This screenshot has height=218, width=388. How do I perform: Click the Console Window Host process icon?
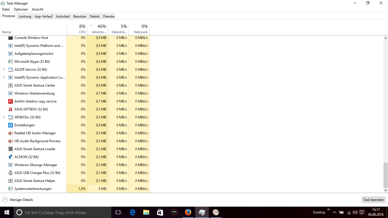[11, 38]
